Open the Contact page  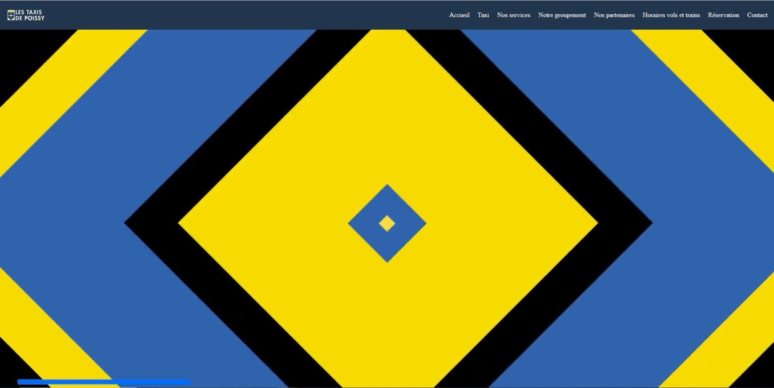tap(757, 15)
